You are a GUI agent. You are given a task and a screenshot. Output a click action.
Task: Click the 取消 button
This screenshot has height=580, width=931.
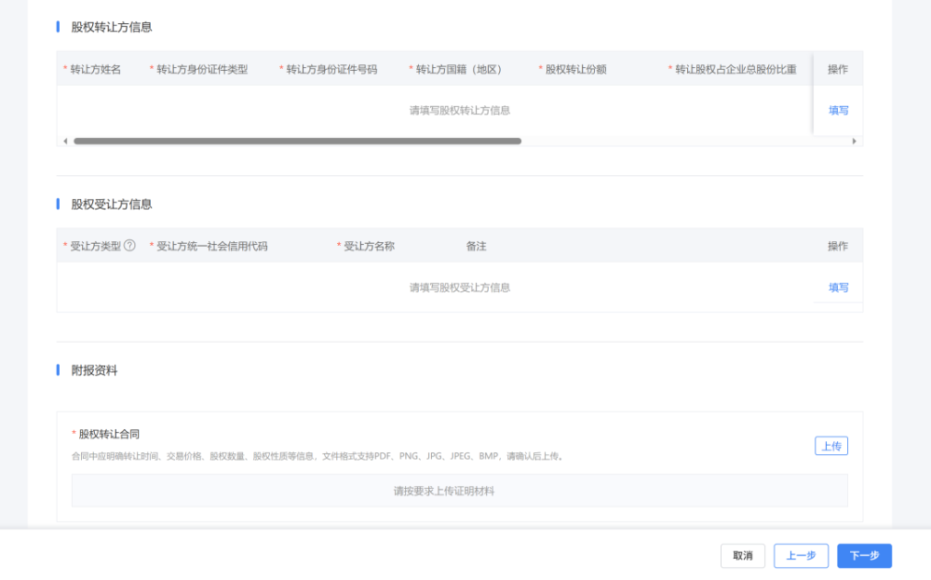[743, 556]
